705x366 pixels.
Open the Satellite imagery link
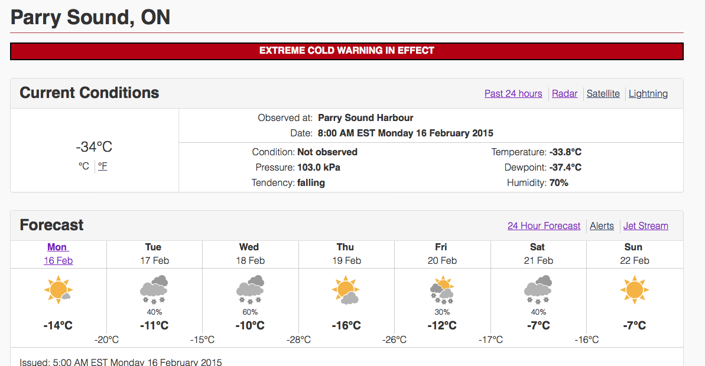(x=603, y=93)
